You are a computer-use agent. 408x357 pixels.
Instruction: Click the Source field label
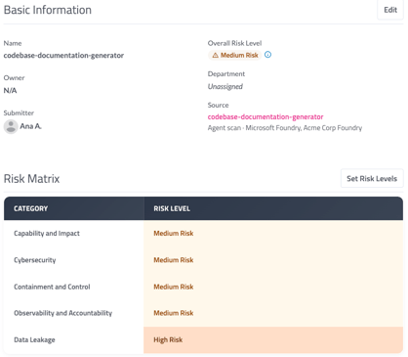(x=218, y=106)
